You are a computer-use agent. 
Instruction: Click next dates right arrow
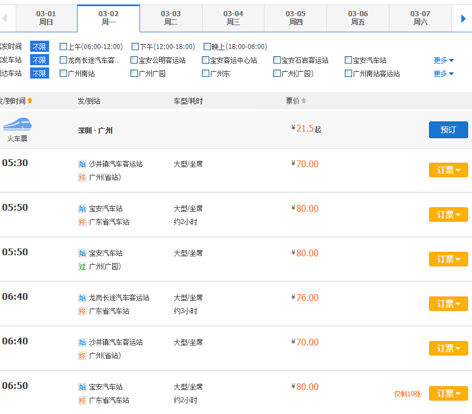(x=463, y=18)
